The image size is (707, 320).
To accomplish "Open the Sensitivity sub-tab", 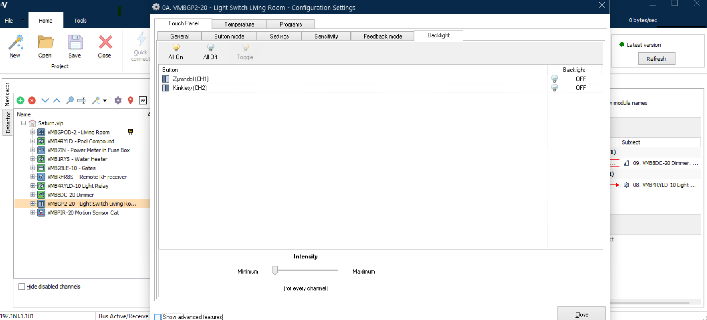I will coord(326,36).
